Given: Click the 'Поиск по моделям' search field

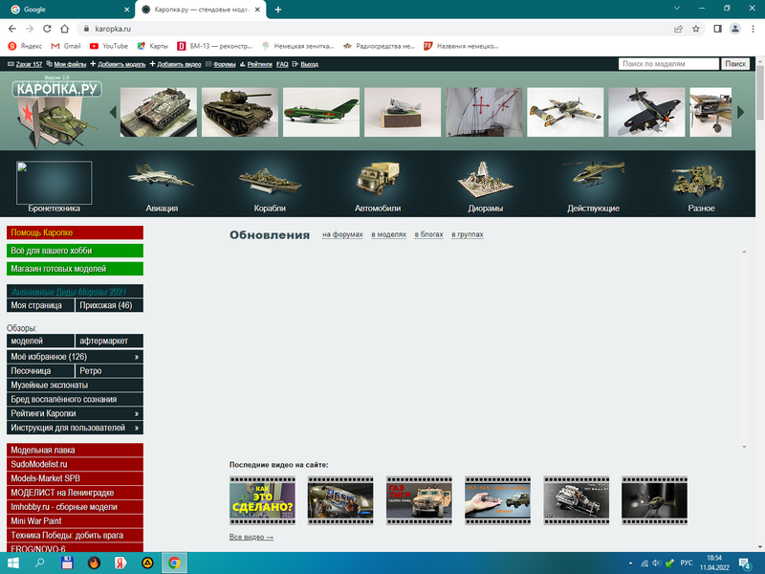Looking at the screenshot, I should (668, 64).
